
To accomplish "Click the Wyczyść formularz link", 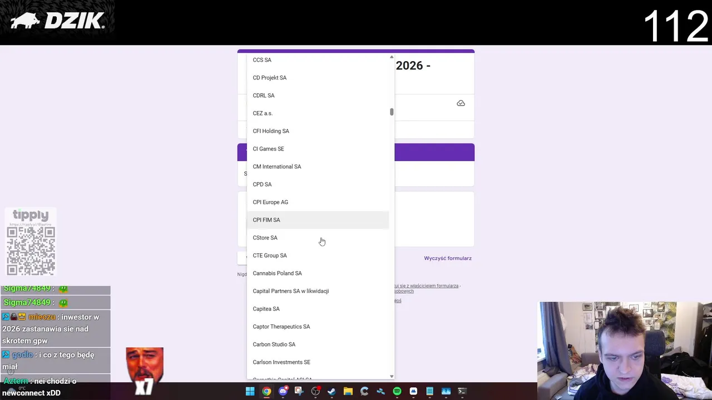I will pyautogui.click(x=448, y=258).
